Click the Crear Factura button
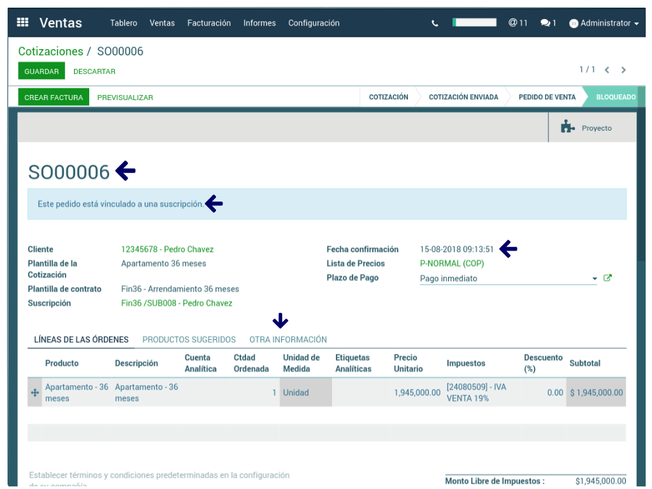 [x=54, y=98]
